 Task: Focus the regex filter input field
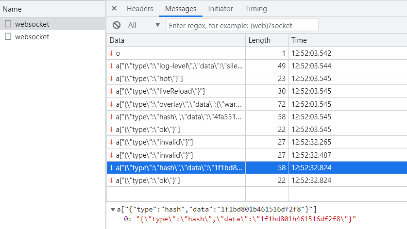click(x=242, y=25)
